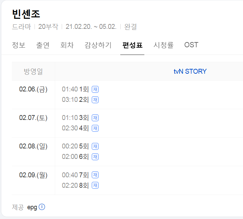Switch to the OST tab
Image resolution: width=243 pixels, height=219 pixels.
pos(191,45)
